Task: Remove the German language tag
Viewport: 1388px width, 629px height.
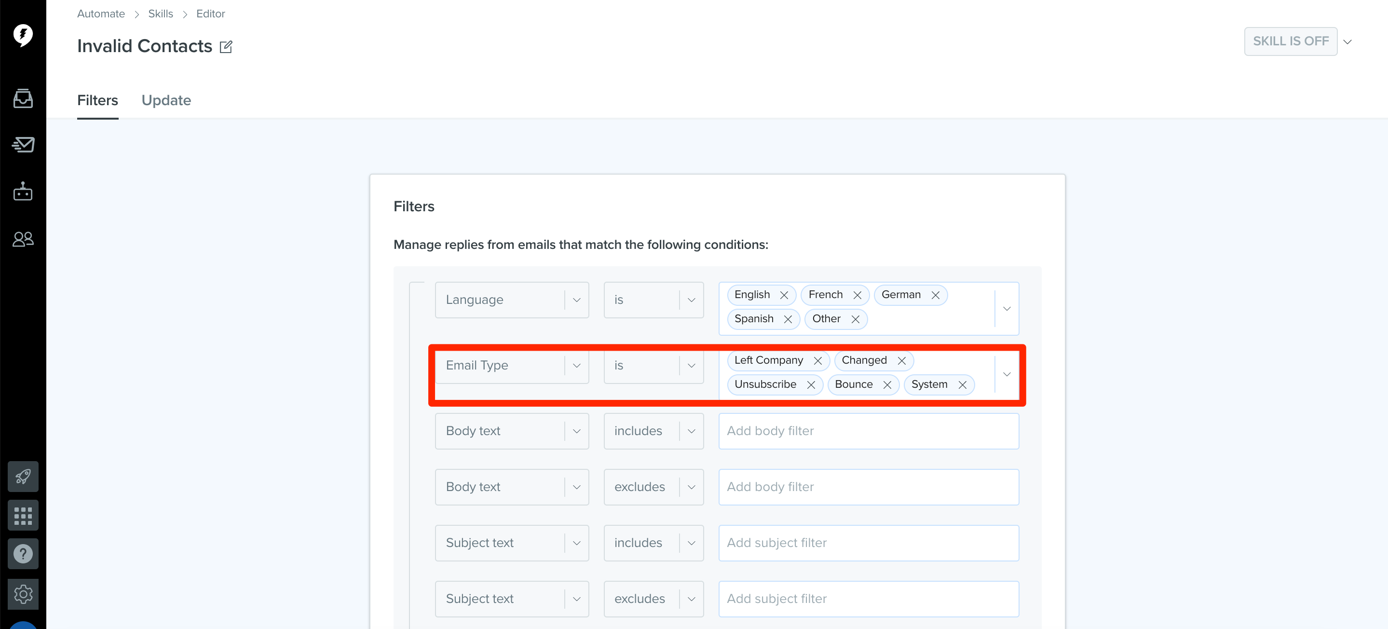Action: [936, 295]
